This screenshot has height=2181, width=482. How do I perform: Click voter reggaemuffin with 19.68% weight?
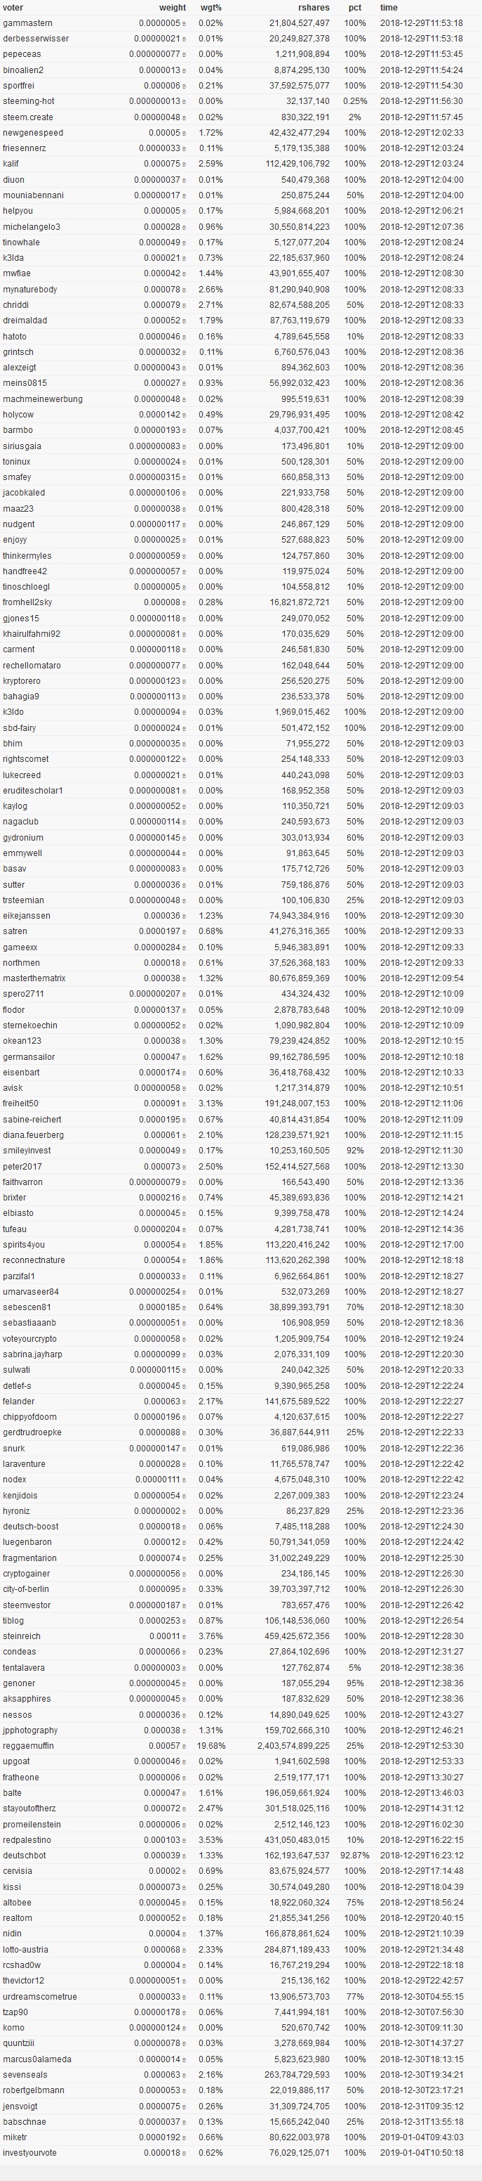pos(28,1746)
